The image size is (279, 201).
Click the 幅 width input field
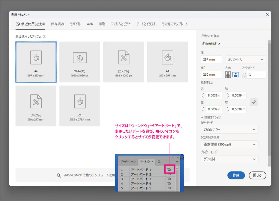point(211,59)
